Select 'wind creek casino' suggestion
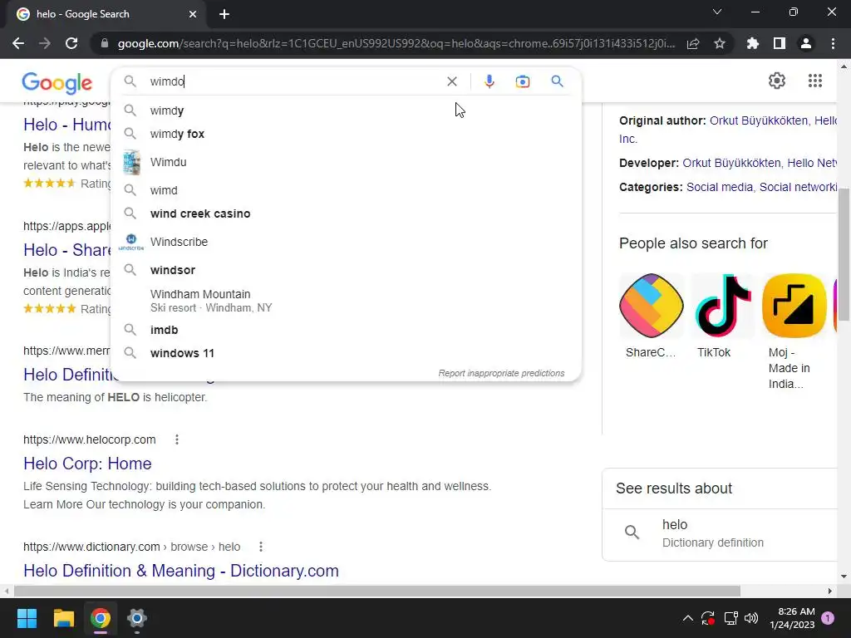Screen dimensions: 851x638 coord(346,213)
